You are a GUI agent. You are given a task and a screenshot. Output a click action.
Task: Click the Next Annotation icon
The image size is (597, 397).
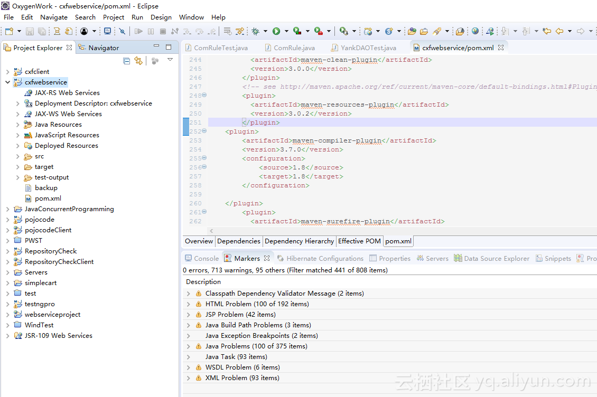point(505,31)
